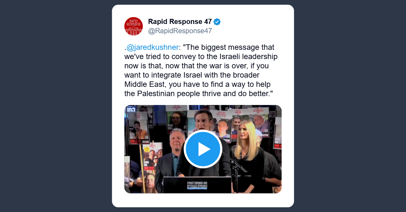Play the embedded tweet video

click(x=203, y=149)
